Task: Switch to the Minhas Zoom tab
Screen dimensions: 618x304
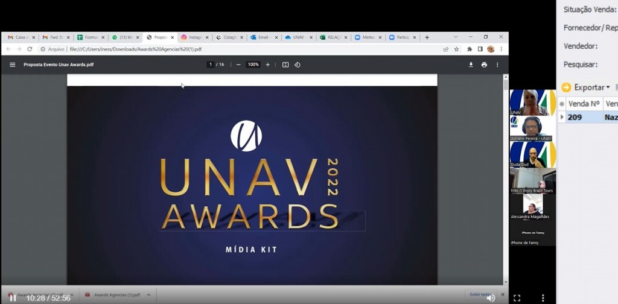Action: pyautogui.click(x=368, y=37)
